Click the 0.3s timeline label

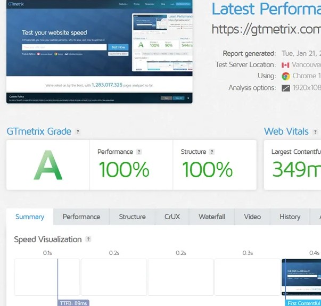248,253
